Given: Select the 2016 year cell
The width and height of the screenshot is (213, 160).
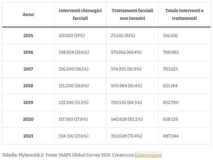Looking at the screenshot, I should [28, 52].
